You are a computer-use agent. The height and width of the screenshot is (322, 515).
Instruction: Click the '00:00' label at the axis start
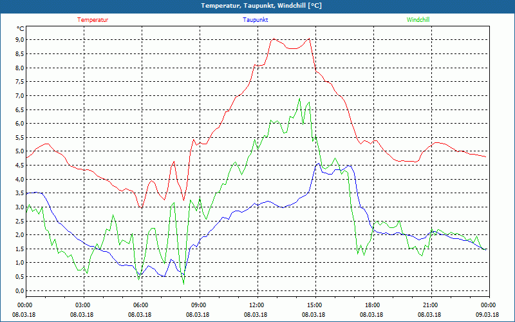pos(26,305)
